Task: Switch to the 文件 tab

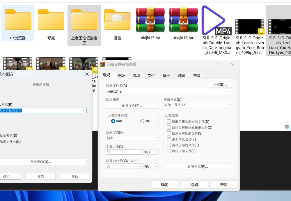Action: pos(151,76)
